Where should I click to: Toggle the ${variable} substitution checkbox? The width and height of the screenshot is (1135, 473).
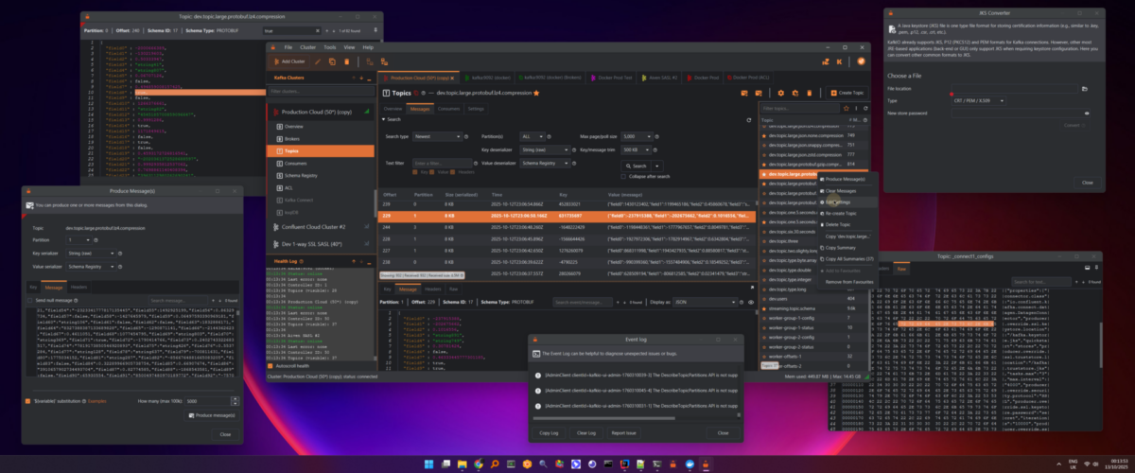(x=29, y=401)
